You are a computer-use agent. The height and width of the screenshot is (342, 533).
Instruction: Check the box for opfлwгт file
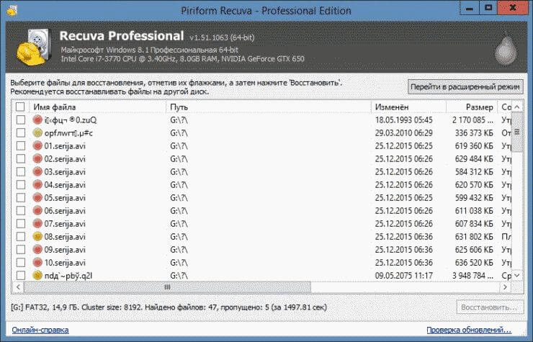(x=21, y=133)
